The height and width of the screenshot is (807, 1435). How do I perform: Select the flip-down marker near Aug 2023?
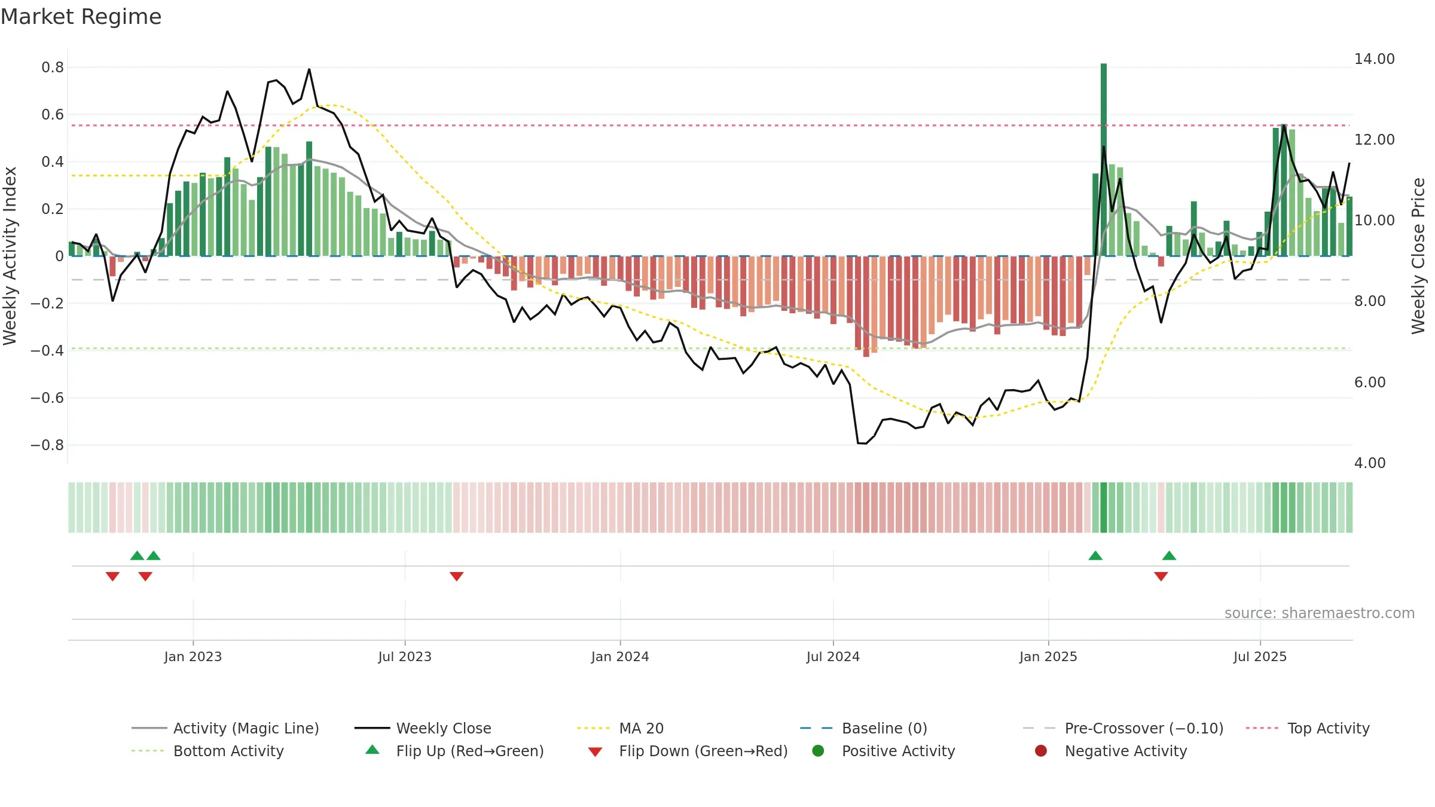[x=457, y=576]
